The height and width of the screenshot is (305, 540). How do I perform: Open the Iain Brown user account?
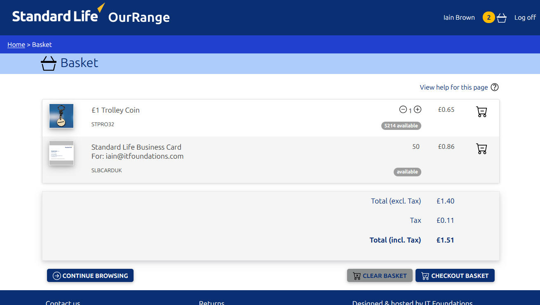(459, 18)
